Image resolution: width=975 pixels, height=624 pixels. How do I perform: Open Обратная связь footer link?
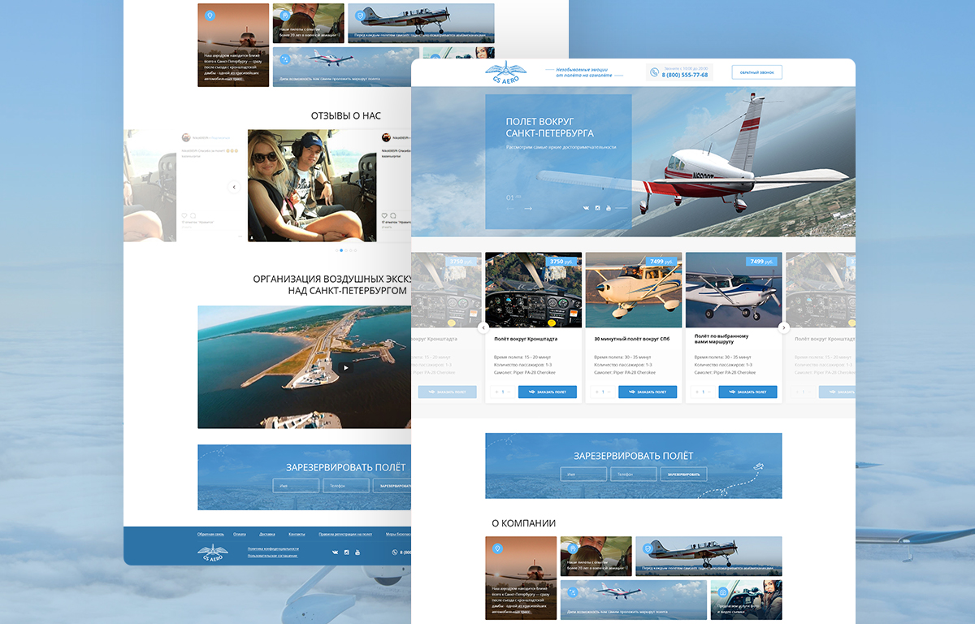pyautogui.click(x=210, y=535)
